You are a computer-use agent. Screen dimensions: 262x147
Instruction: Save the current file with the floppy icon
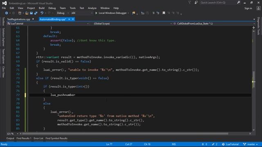pos(31,13)
